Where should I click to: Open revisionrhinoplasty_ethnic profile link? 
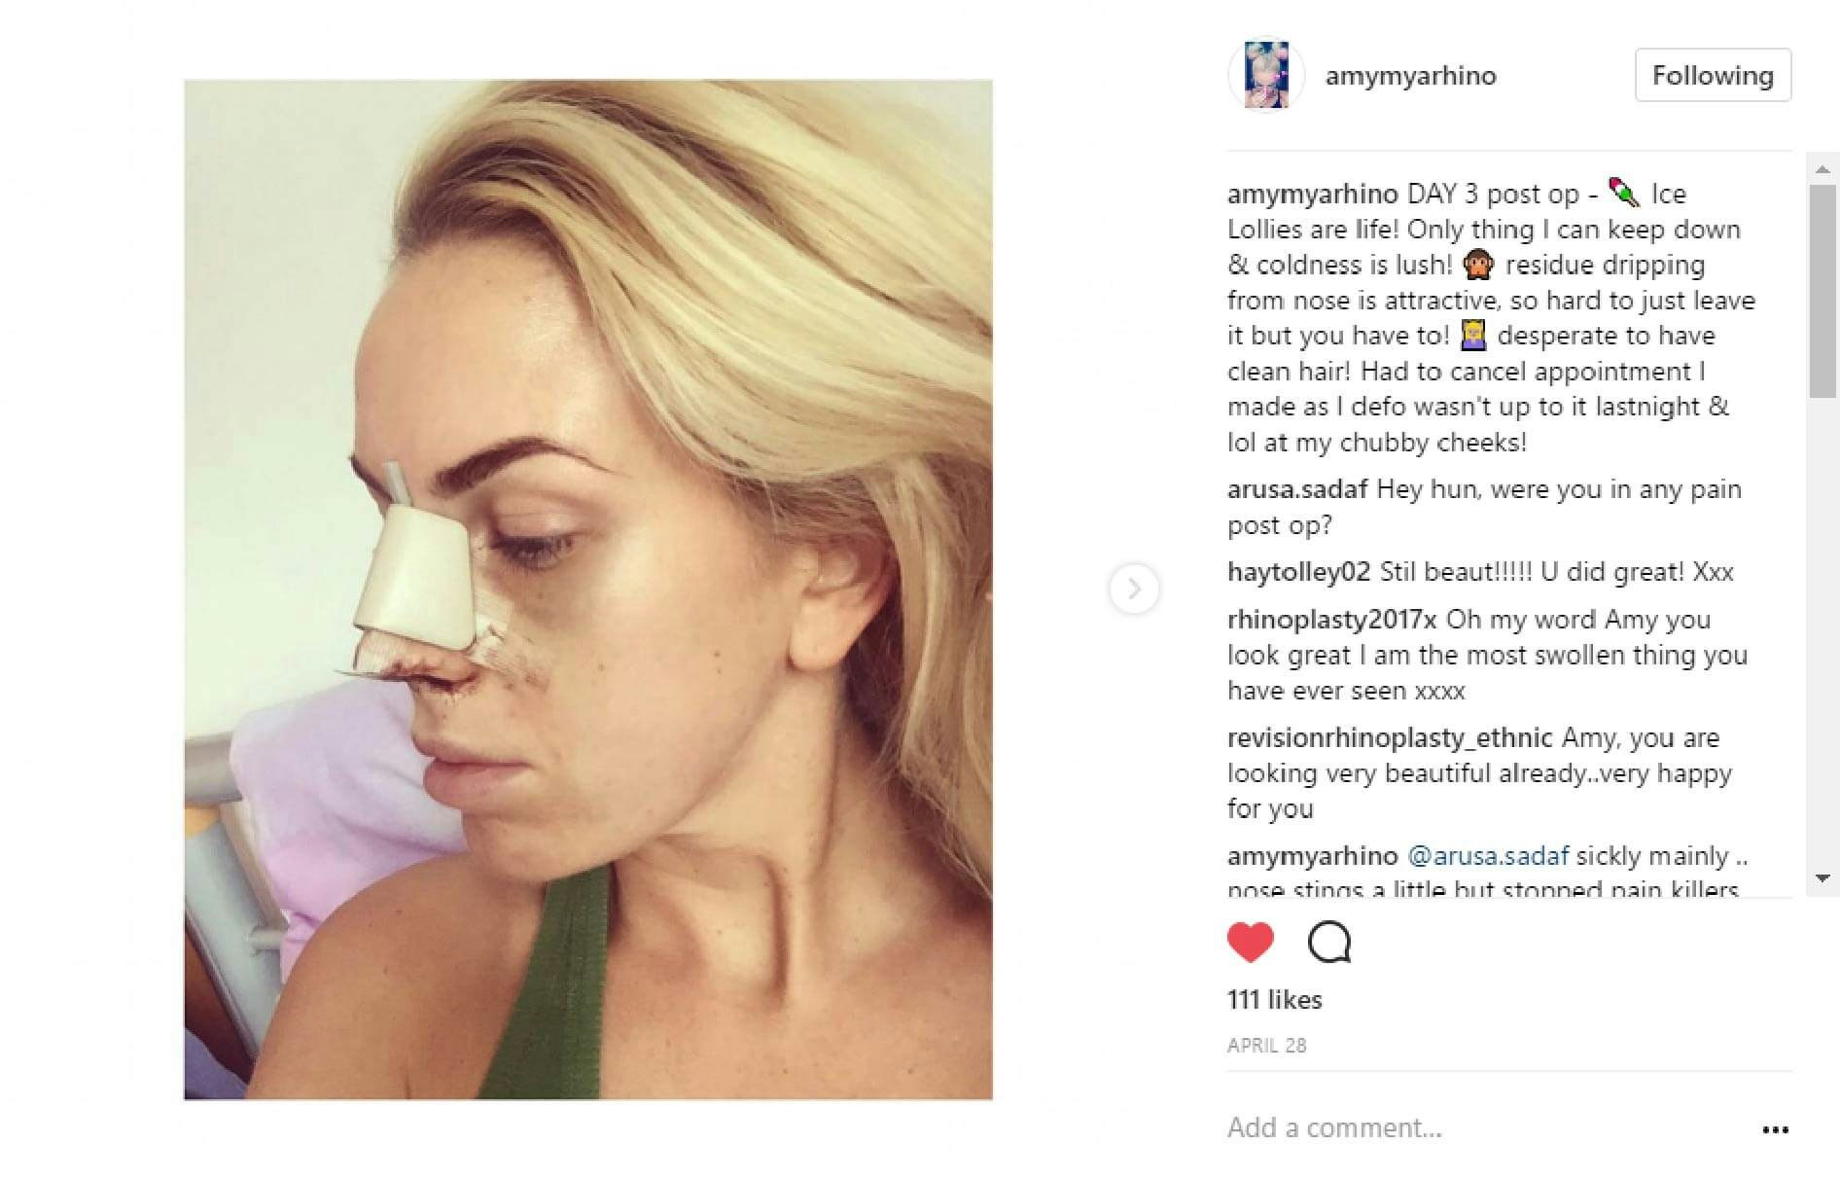(1389, 738)
